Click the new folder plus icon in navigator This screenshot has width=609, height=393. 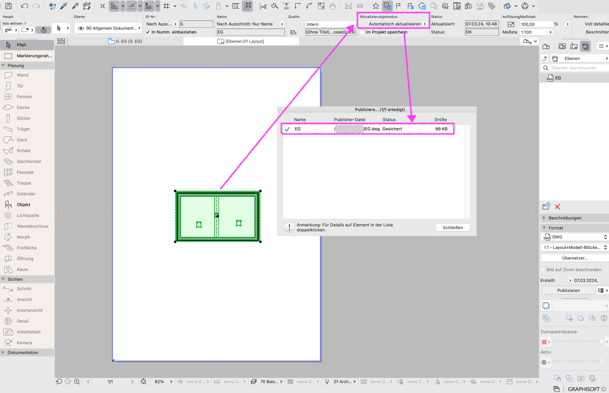[x=546, y=206]
